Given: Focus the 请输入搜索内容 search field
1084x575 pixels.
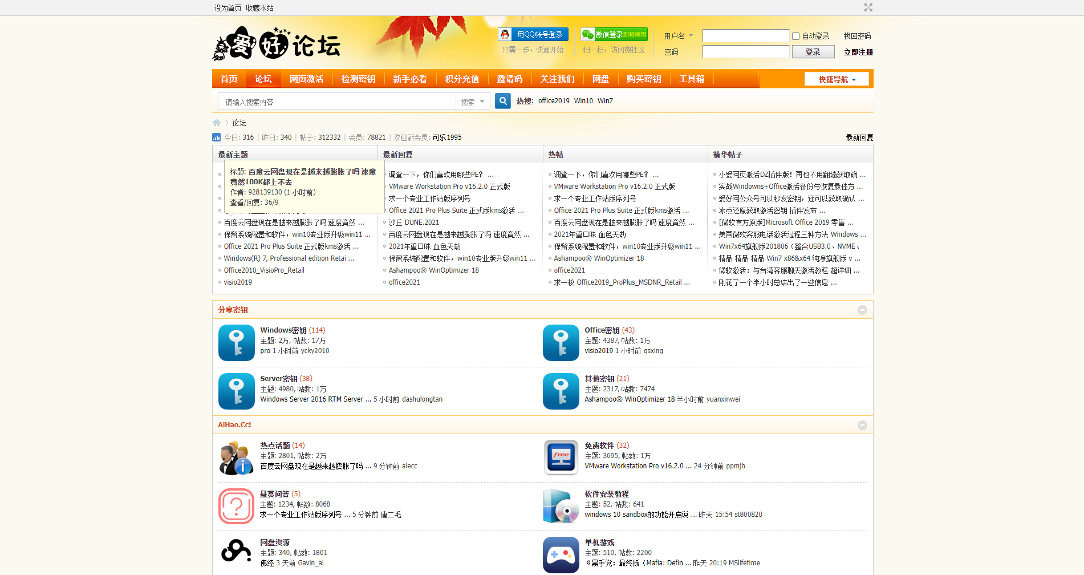Looking at the screenshot, I should 337,102.
